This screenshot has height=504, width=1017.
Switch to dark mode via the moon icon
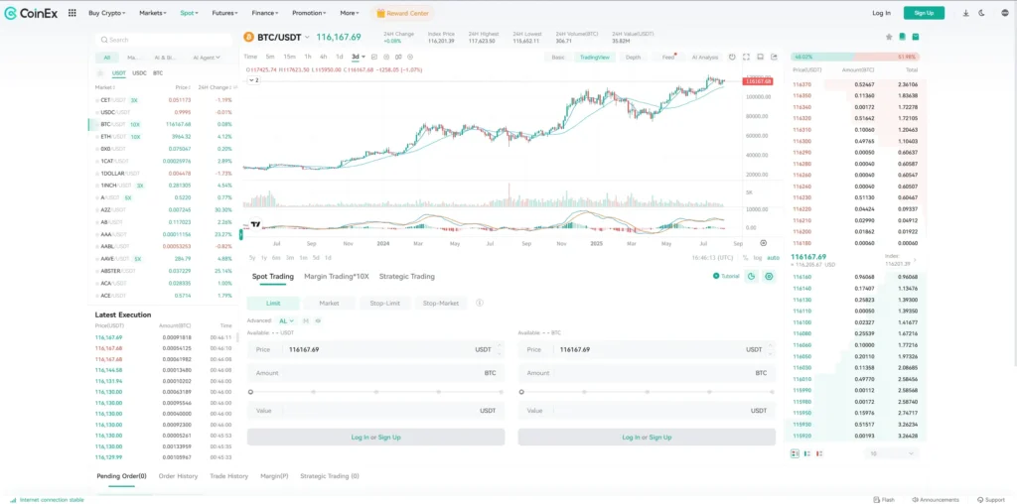pos(982,13)
